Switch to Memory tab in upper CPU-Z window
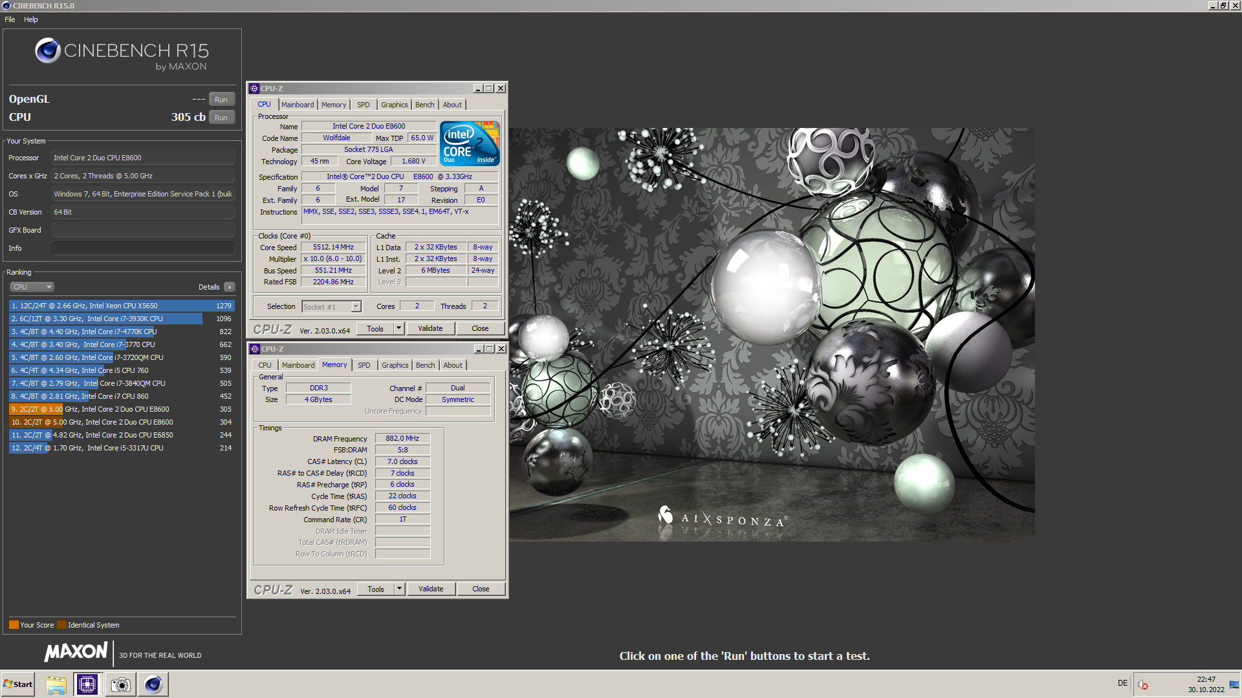The width and height of the screenshot is (1242, 698). (x=334, y=105)
